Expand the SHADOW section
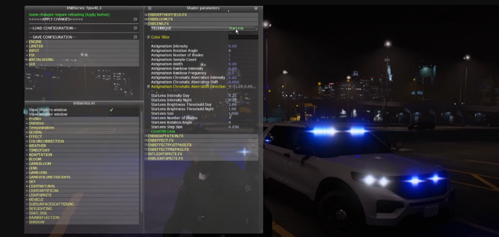The width and height of the screenshot is (499, 237). click(27, 222)
